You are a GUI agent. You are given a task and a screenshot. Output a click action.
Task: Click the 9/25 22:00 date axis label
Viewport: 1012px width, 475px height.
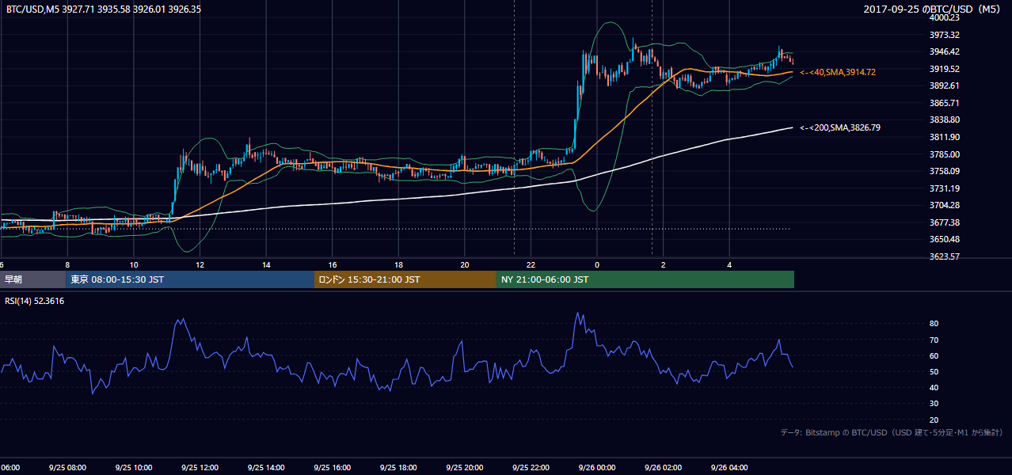click(531, 468)
